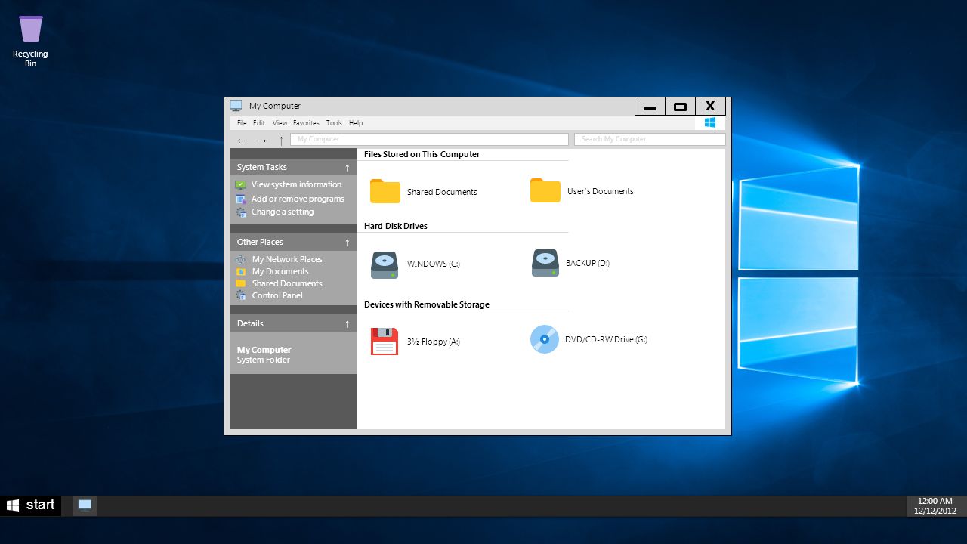Click the start button on taskbar
The width and height of the screenshot is (967, 544).
[x=31, y=505]
